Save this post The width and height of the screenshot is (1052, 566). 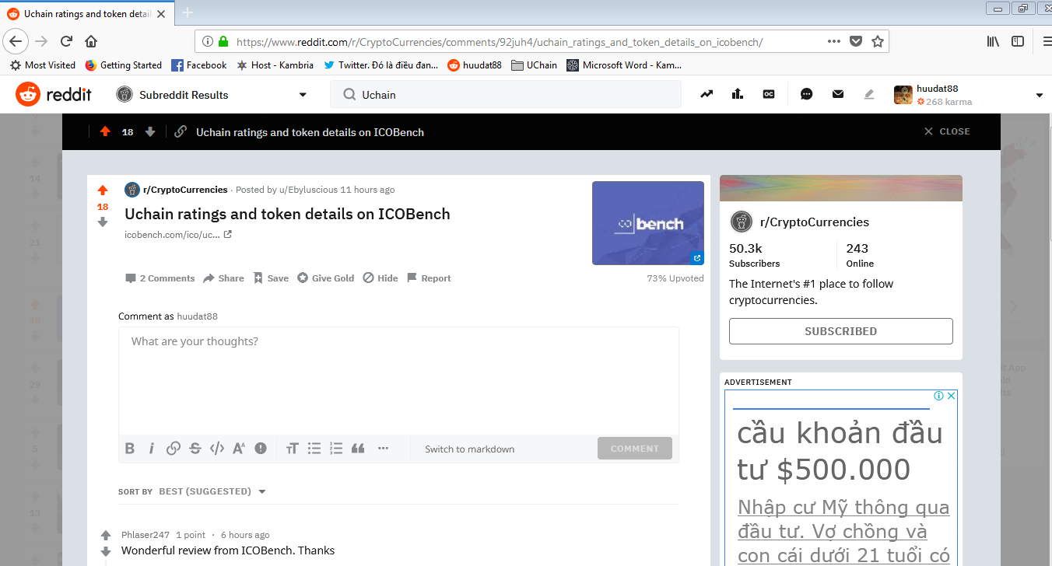[271, 278]
